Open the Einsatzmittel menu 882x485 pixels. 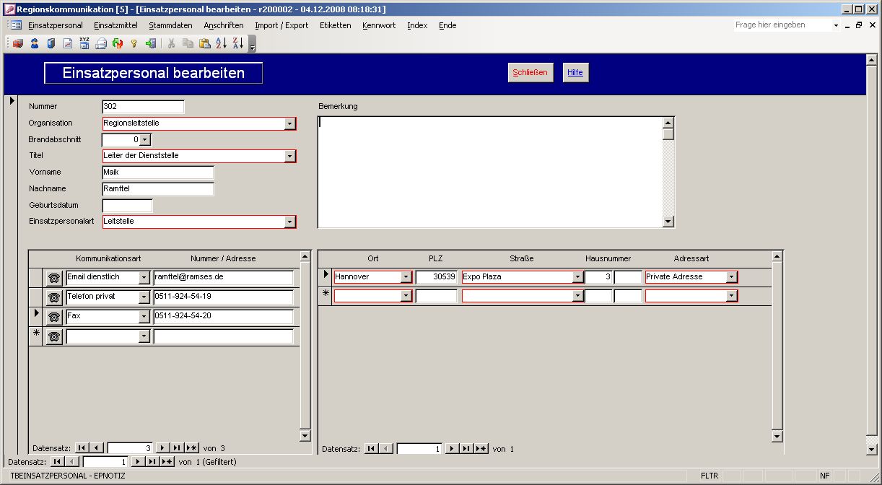[115, 25]
